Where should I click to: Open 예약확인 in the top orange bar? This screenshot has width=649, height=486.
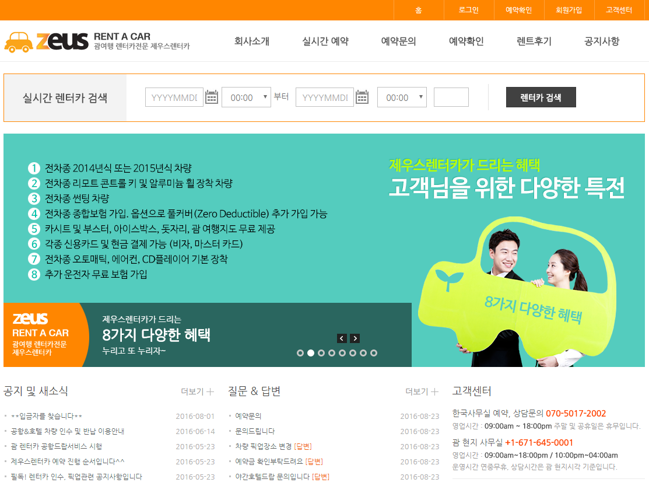[518, 10]
